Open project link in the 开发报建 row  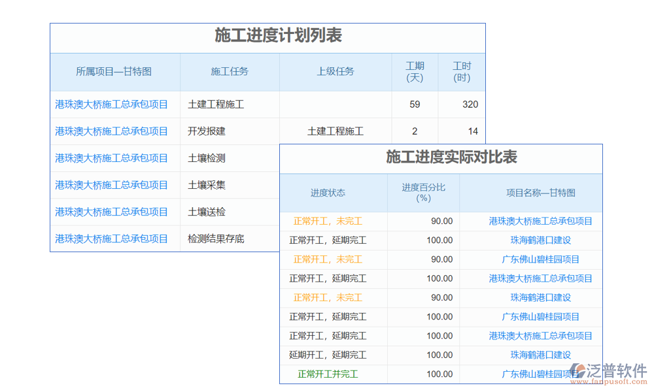[x=111, y=131]
